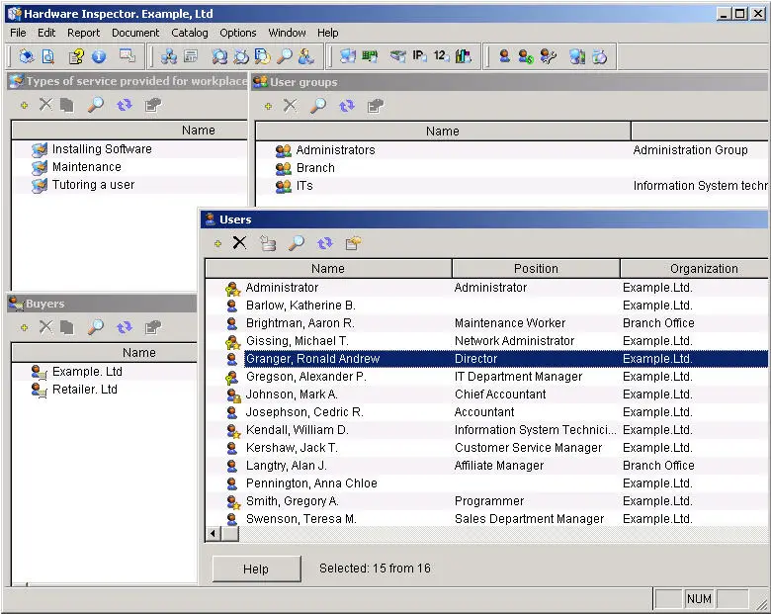
Task: Open the File menu
Action: [18, 33]
